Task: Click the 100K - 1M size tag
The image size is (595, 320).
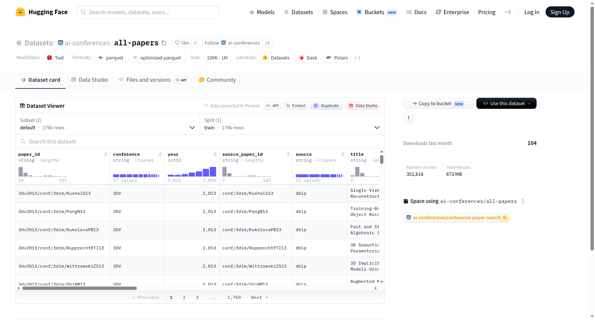Action: click(217, 58)
